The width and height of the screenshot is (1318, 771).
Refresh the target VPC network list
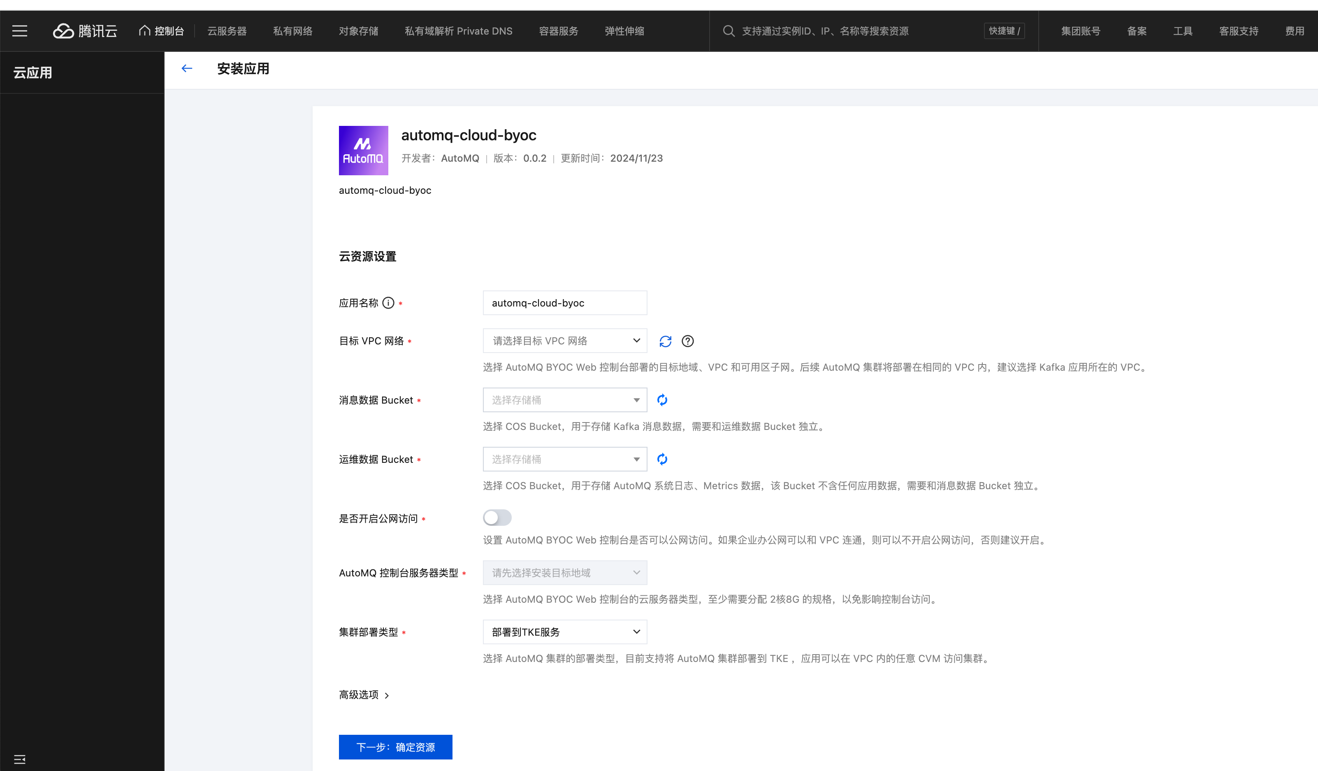[665, 341]
